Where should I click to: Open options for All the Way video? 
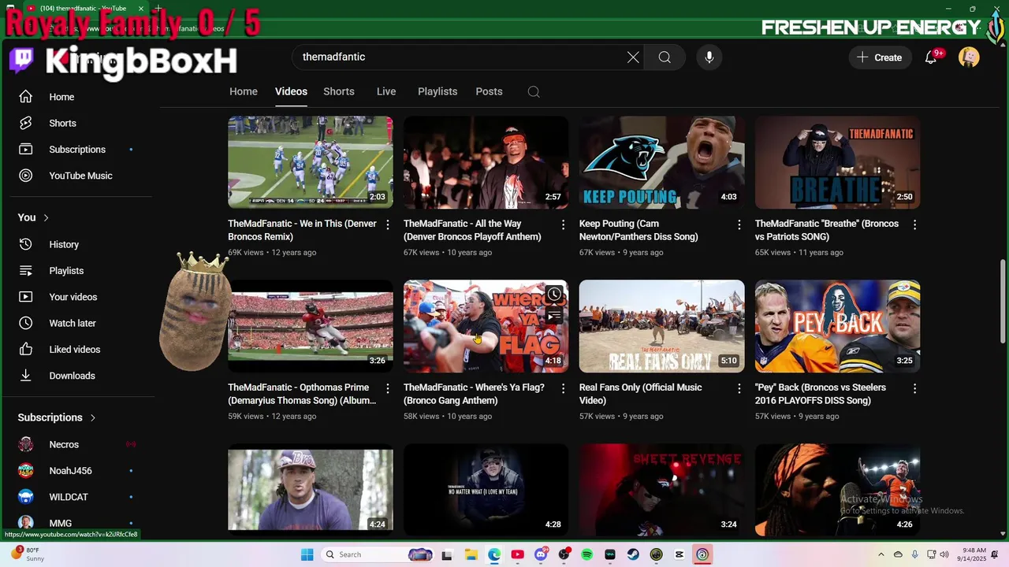coord(563,224)
